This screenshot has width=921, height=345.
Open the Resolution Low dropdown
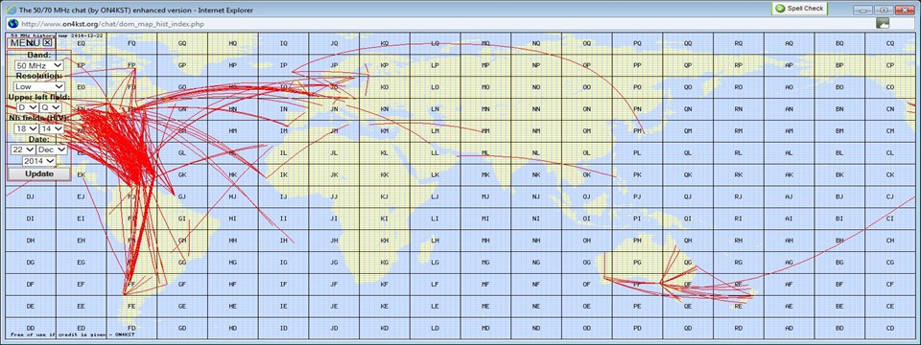[38, 87]
